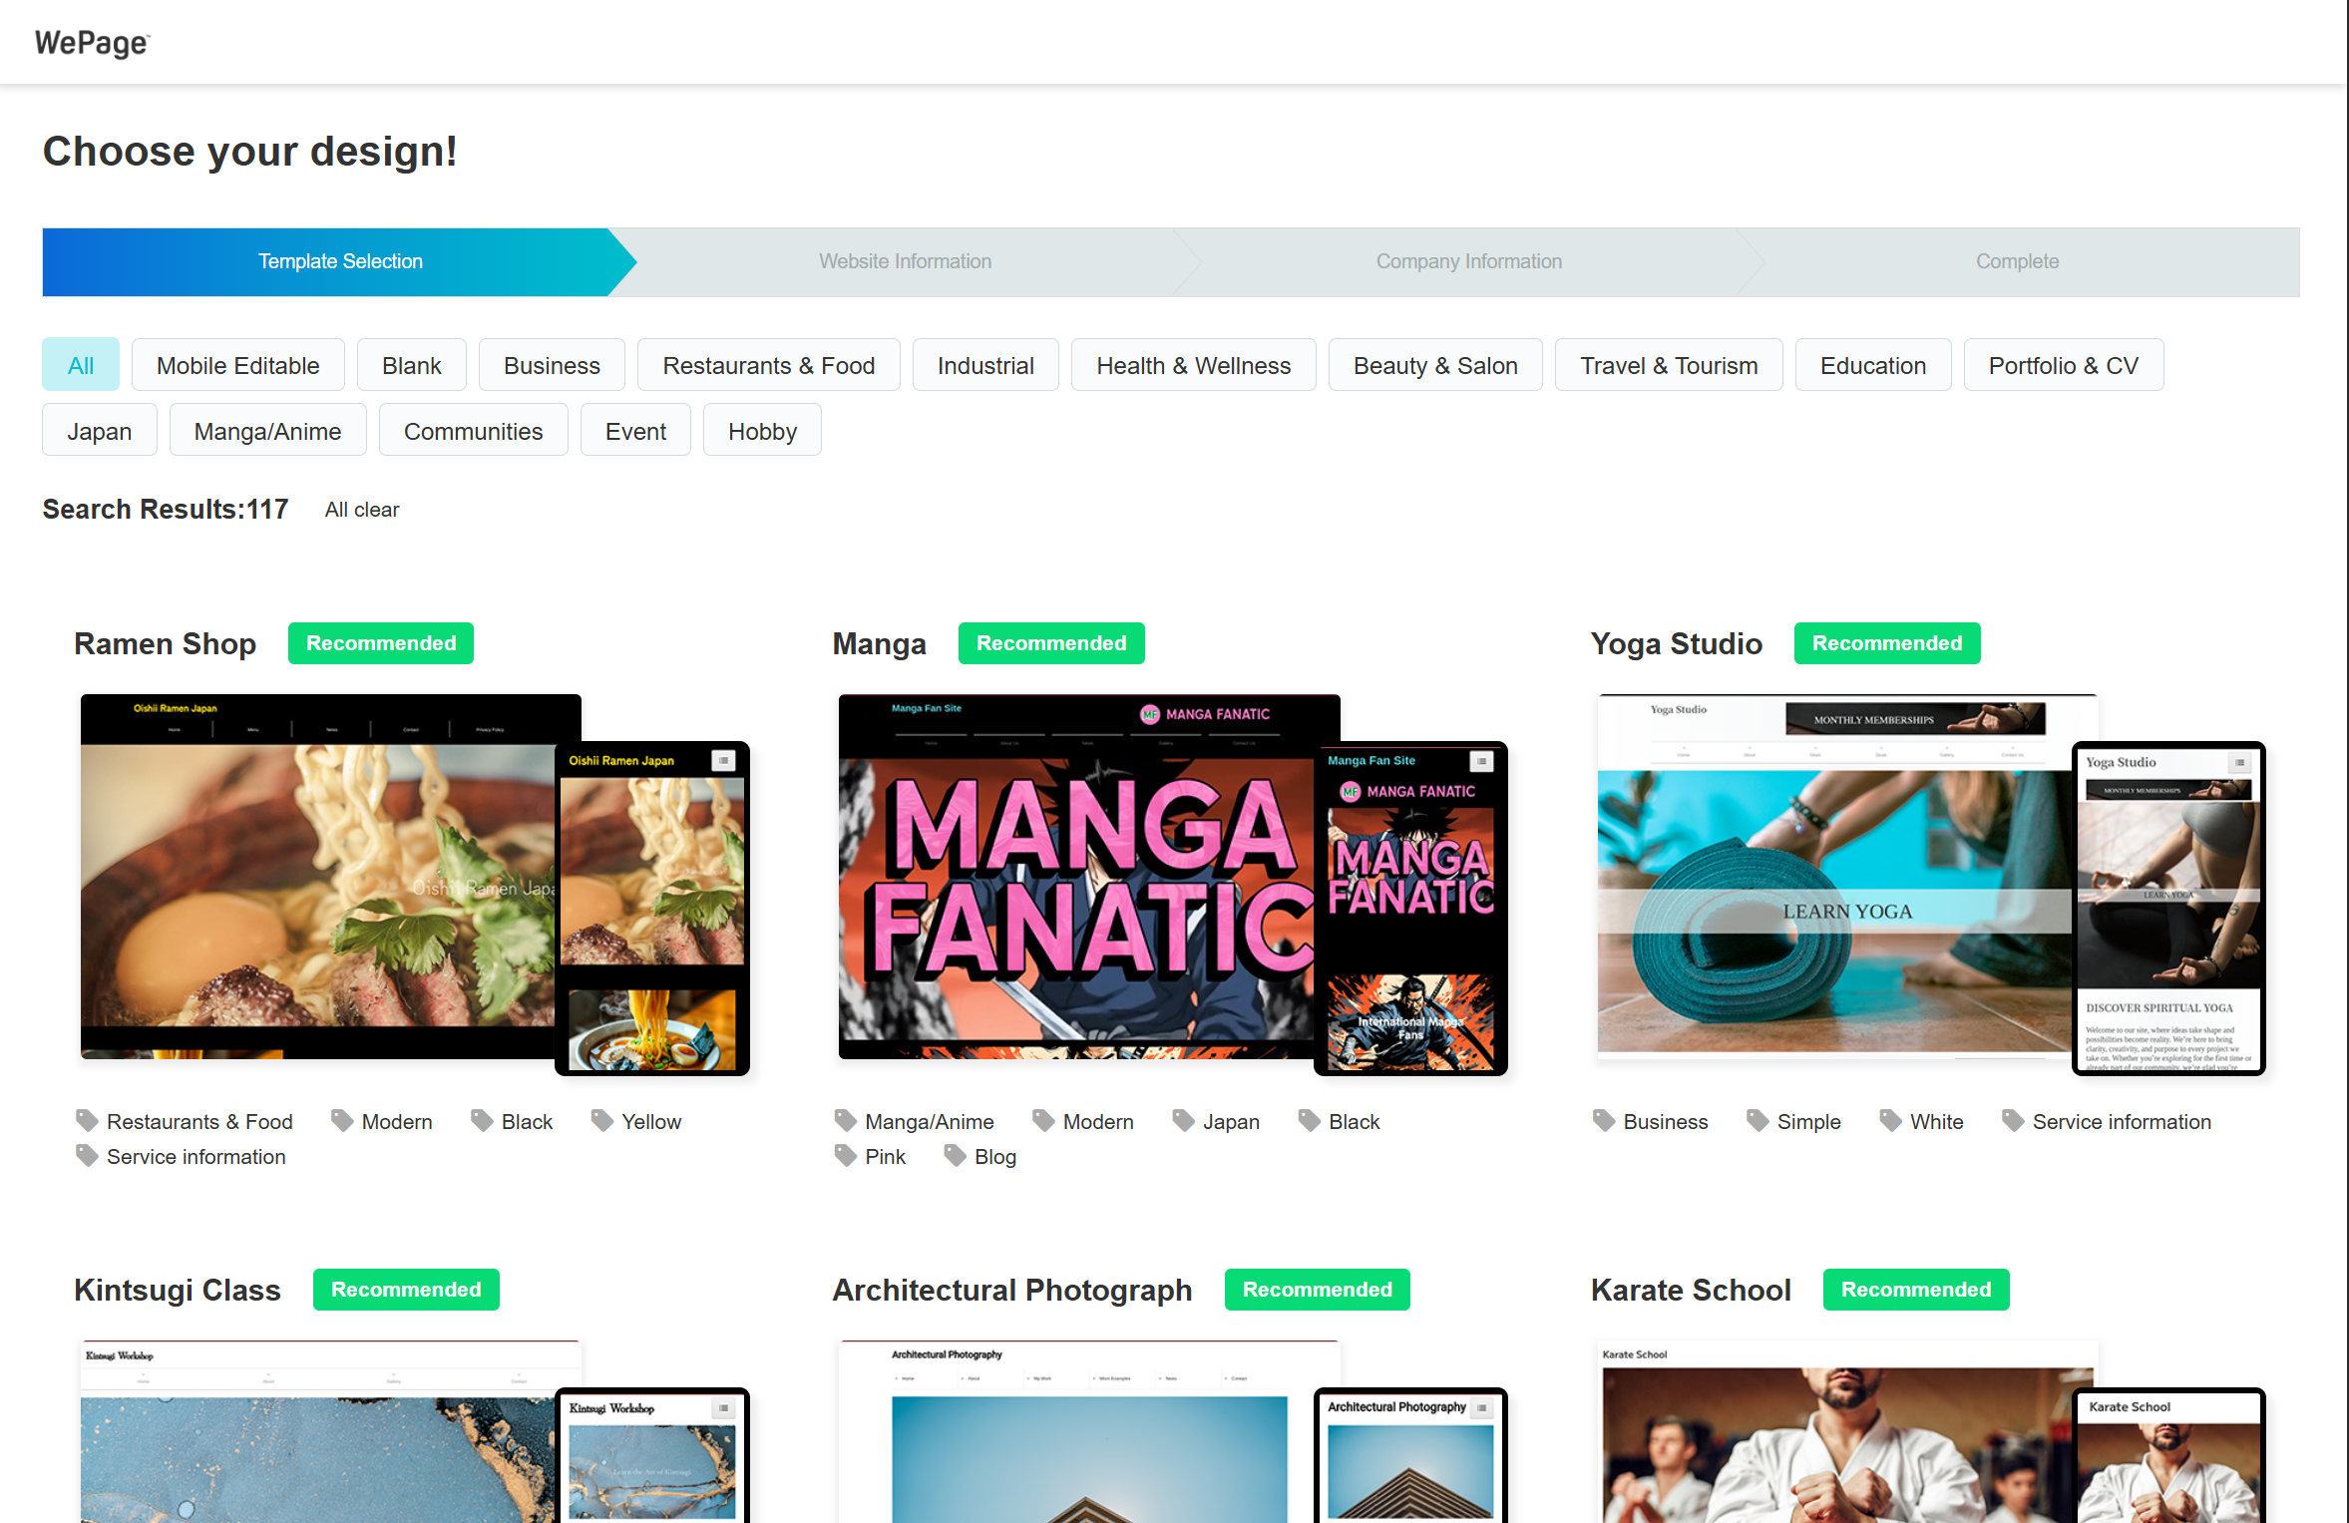This screenshot has height=1523, width=2349.
Task: Choose the Portfolio & CV filter
Action: click(2063, 365)
